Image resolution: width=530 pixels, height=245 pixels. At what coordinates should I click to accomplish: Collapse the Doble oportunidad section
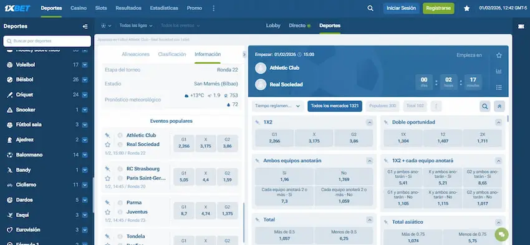(x=499, y=122)
